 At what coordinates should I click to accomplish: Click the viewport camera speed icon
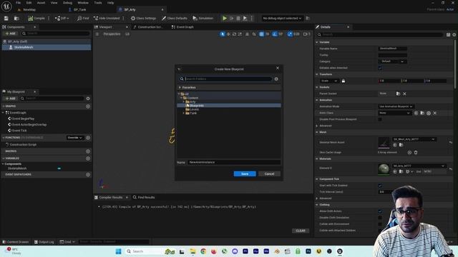tap(306, 34)
